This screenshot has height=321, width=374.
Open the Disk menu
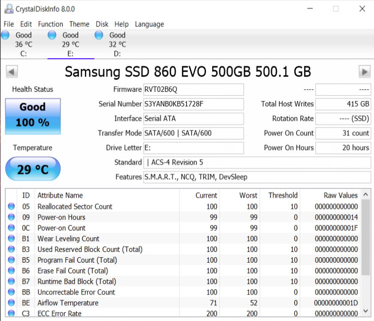102,24
